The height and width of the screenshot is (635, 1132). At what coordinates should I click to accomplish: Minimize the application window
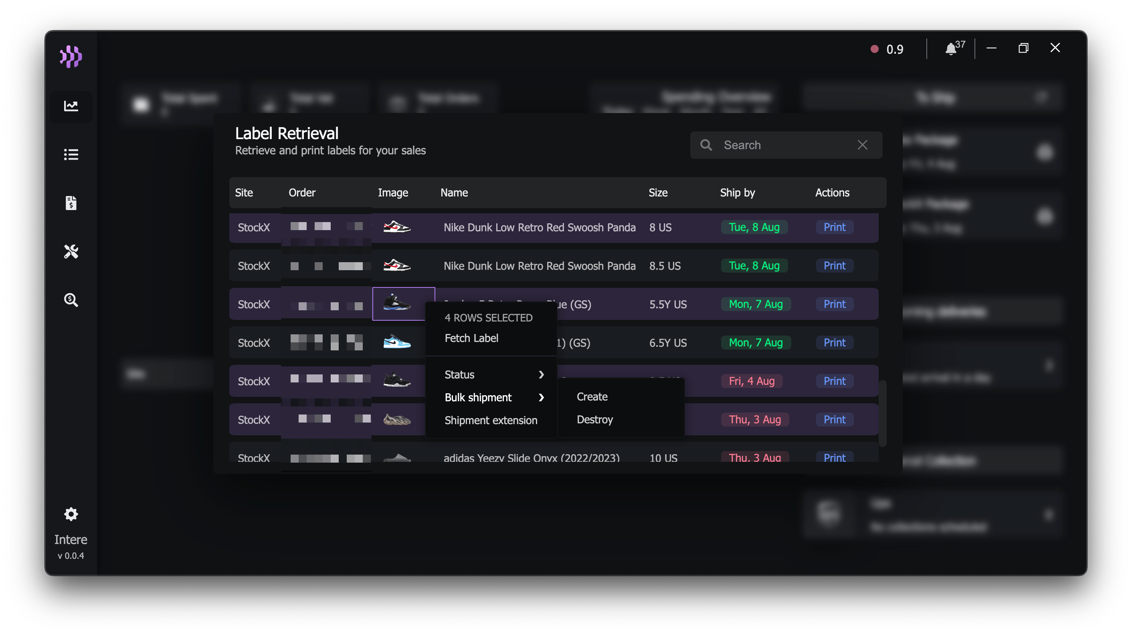coord(991,48)
